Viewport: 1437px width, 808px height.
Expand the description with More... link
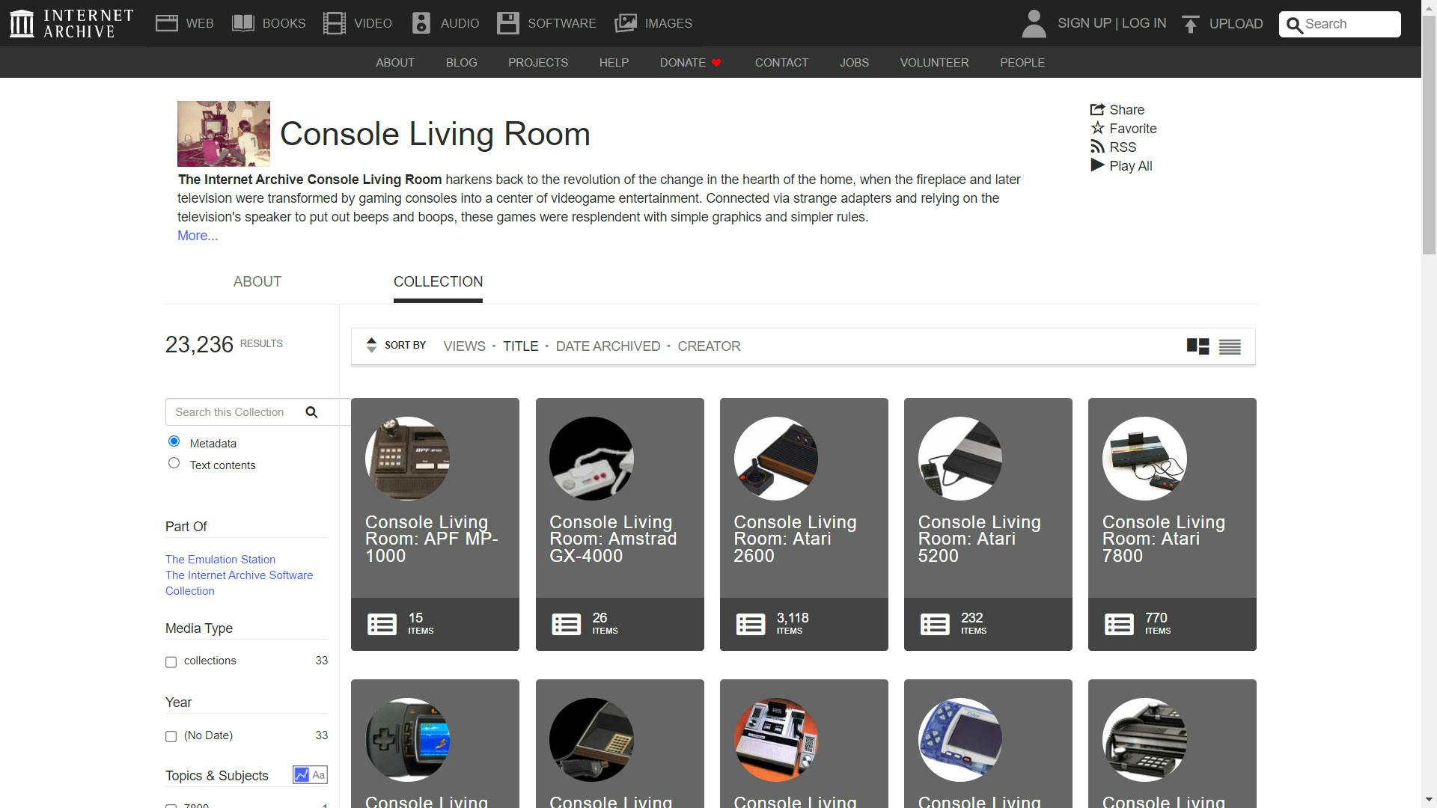(x=198, y=236)
